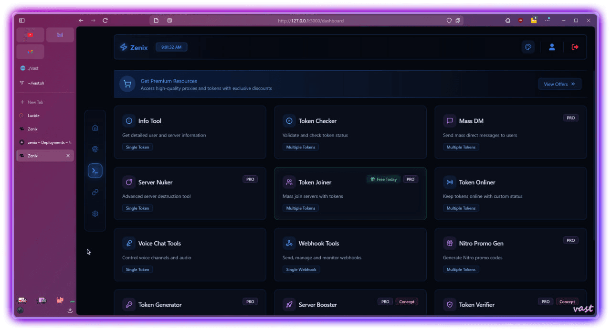Switch to the ~/vast.sh tab
The image size is (611, 331).
point(45,83)
